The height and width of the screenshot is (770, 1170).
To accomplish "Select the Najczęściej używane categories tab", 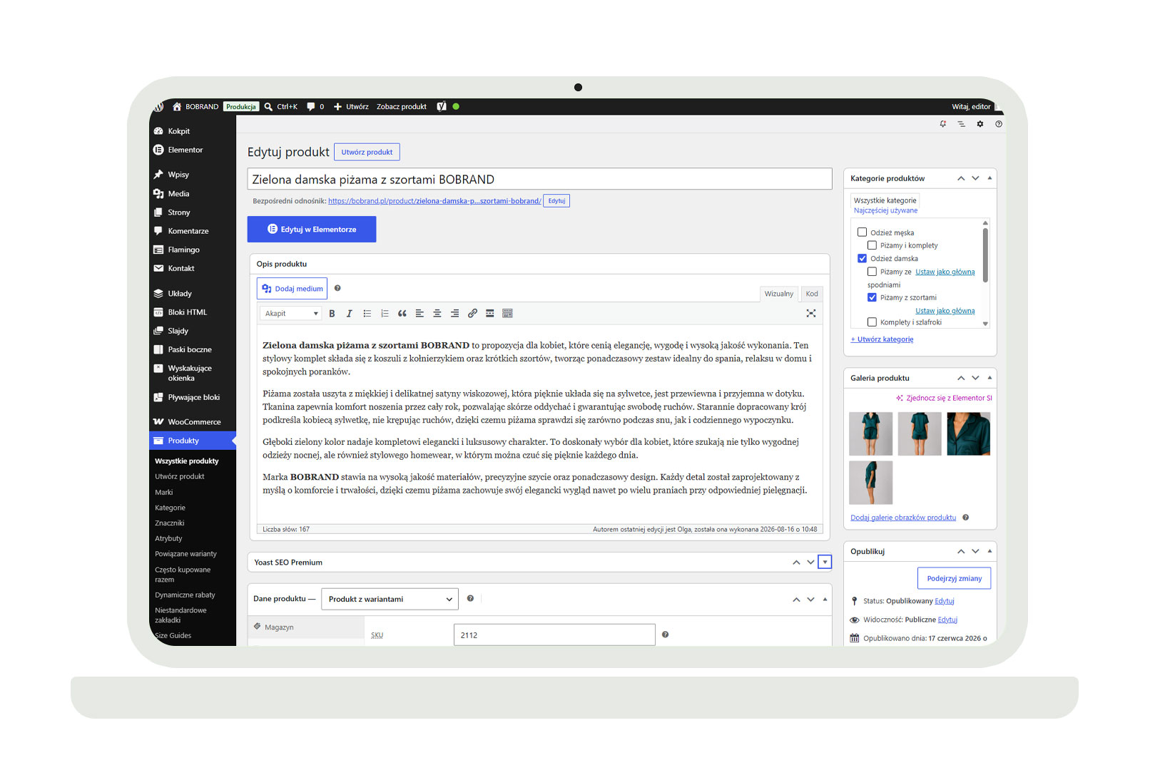I will [x=886, y=211].
